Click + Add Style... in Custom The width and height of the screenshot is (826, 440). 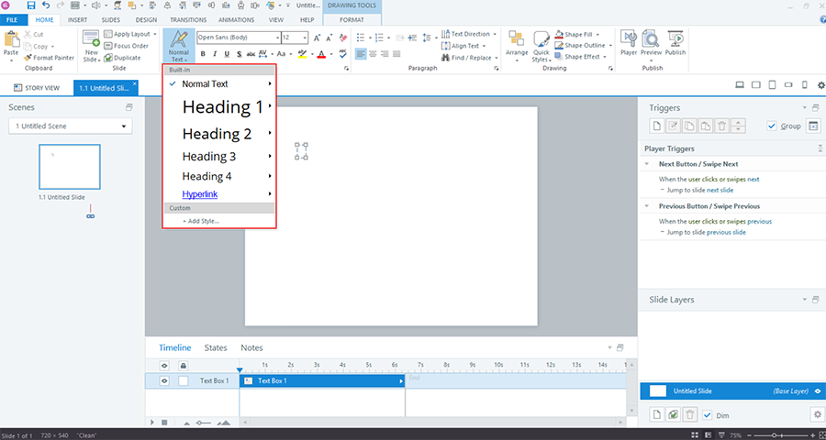click(x=201, y=221)
